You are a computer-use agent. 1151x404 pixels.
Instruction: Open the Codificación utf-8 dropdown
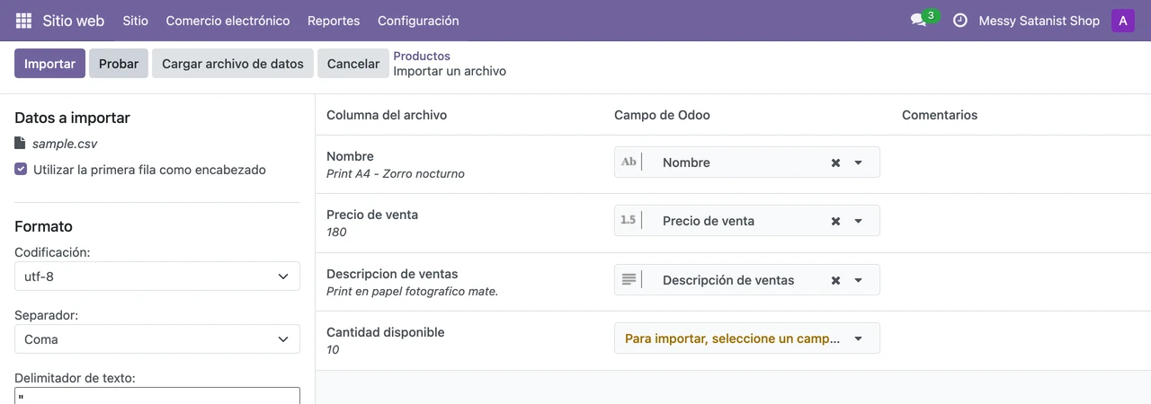click(157, 277)
